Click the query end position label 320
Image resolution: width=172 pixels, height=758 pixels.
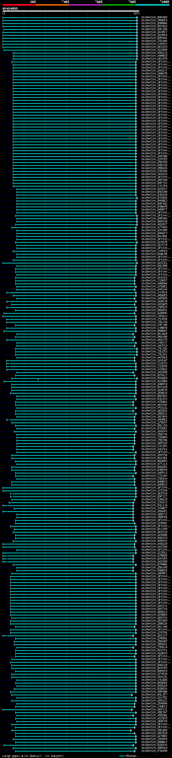click(x=135, y=13)
